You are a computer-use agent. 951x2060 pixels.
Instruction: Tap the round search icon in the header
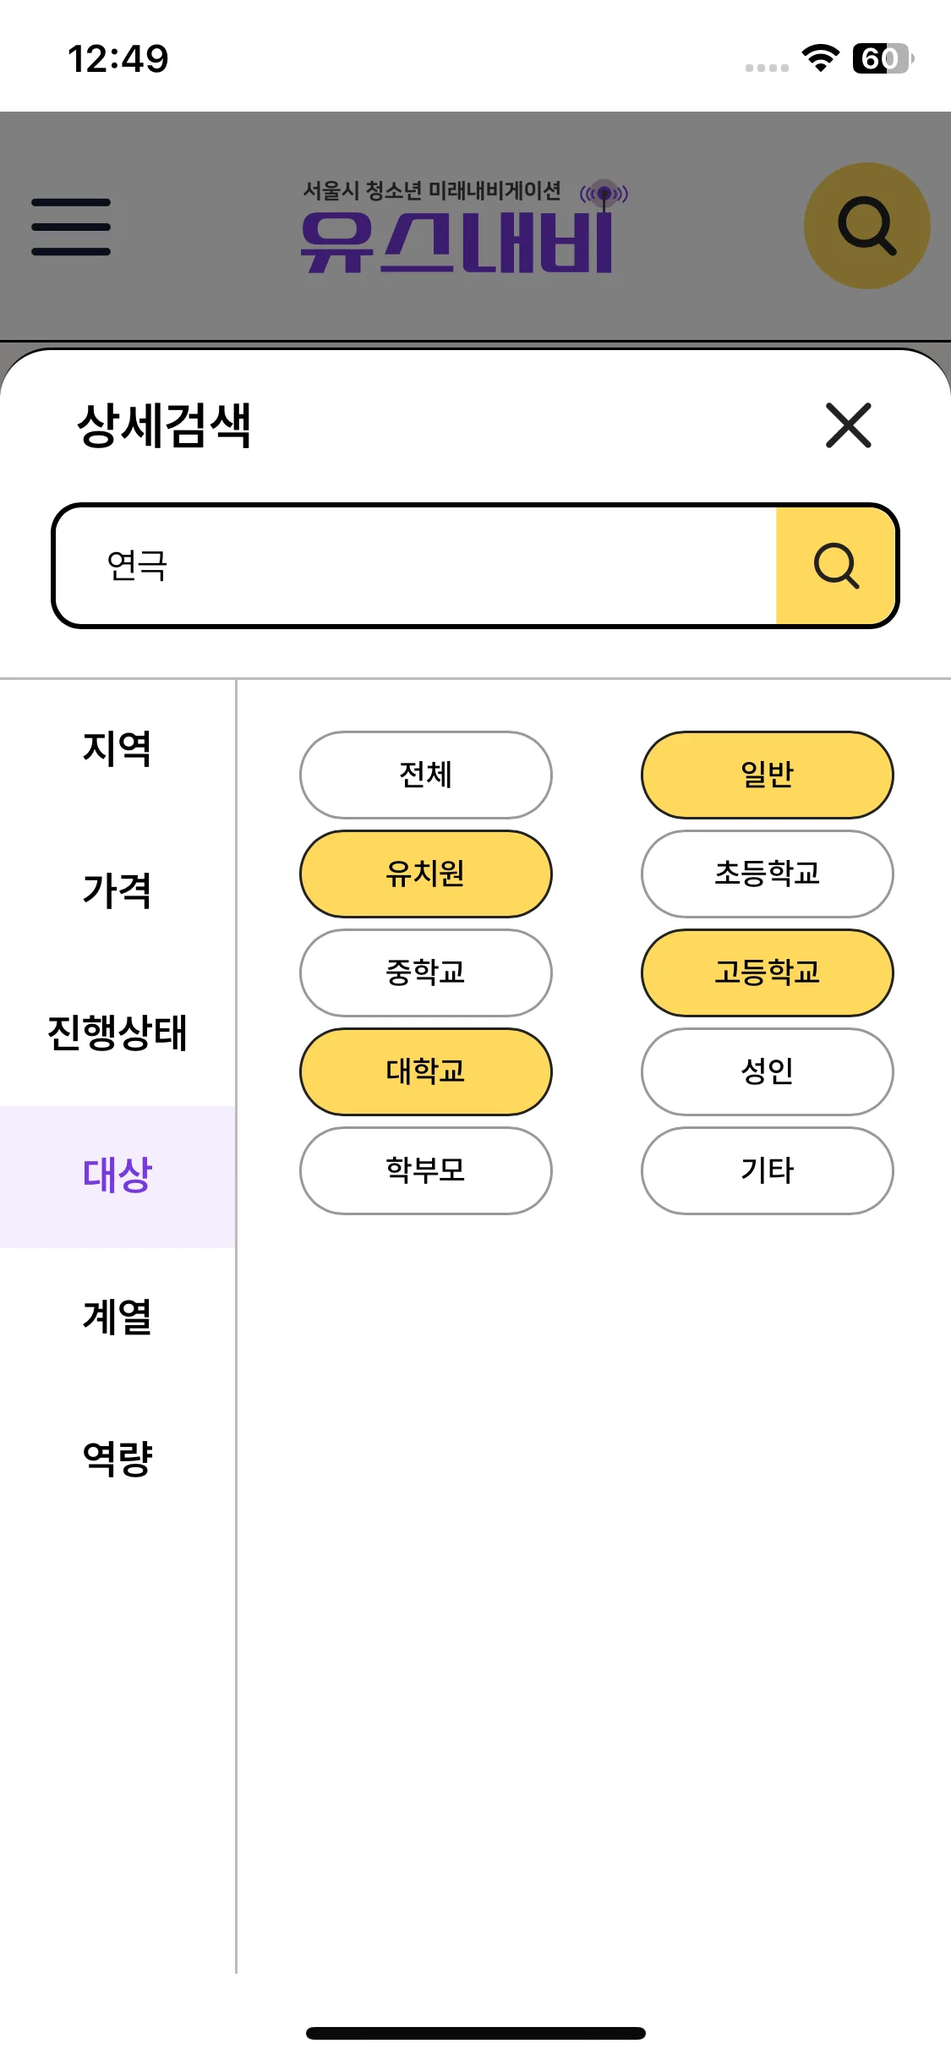pyautogui.click(x=866, y=226)
